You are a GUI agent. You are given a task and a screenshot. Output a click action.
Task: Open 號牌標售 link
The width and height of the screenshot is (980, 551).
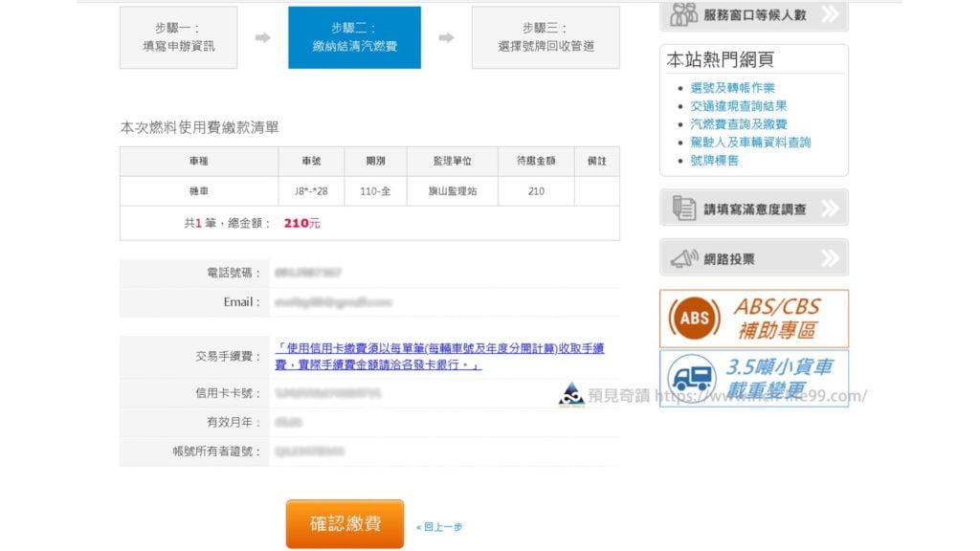coord(714,161)
